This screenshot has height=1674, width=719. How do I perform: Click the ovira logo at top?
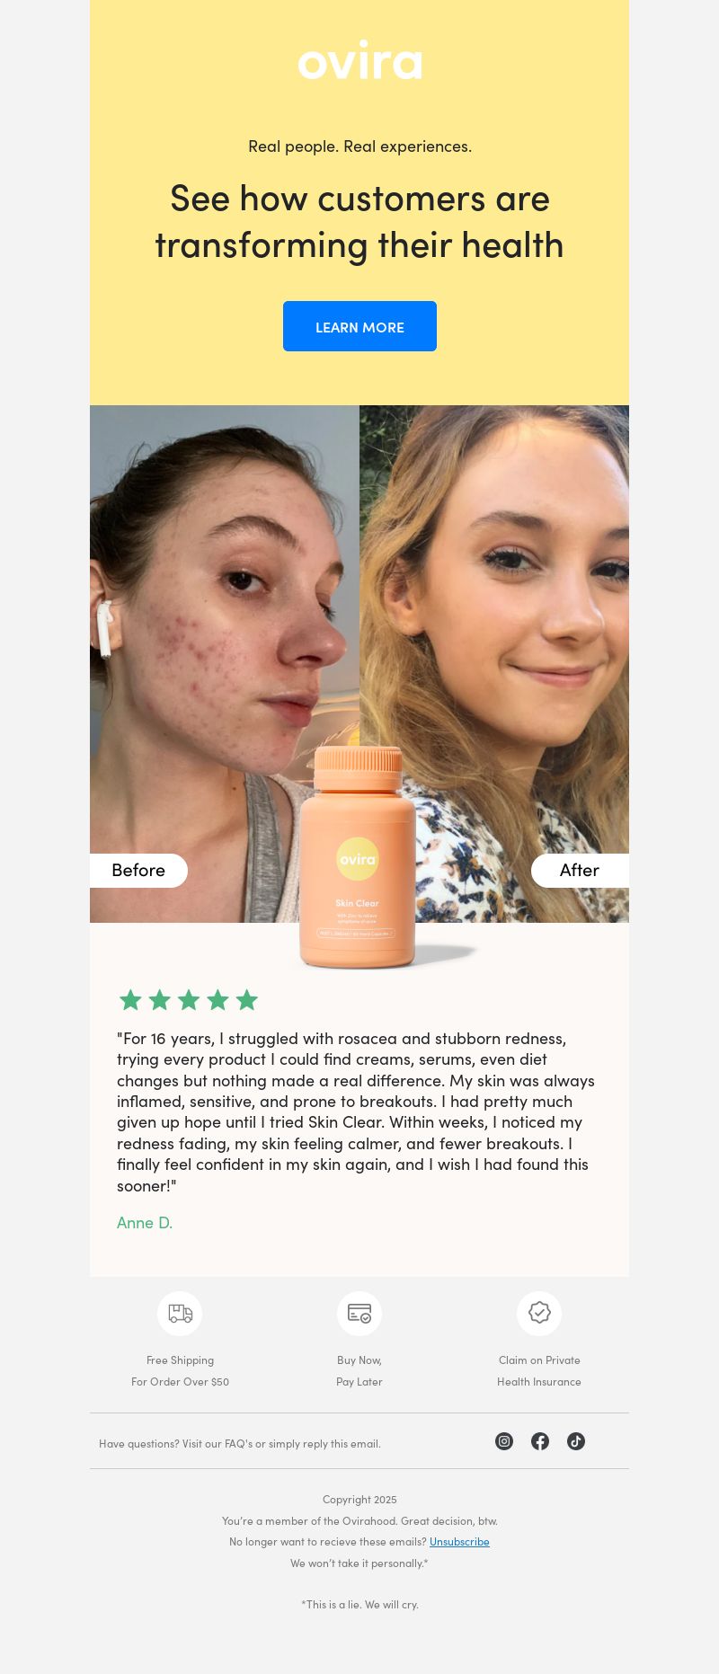(359, 60)
